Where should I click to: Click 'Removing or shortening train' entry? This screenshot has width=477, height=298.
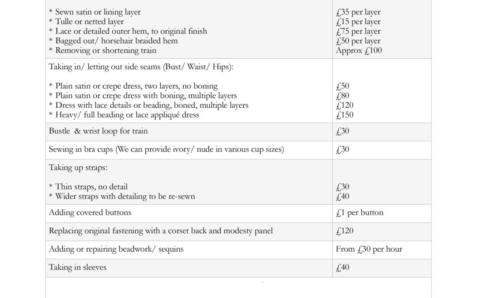click(106, 50)
